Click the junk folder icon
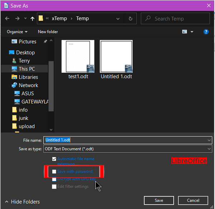 pyautogui.click(x=14, y=118)
